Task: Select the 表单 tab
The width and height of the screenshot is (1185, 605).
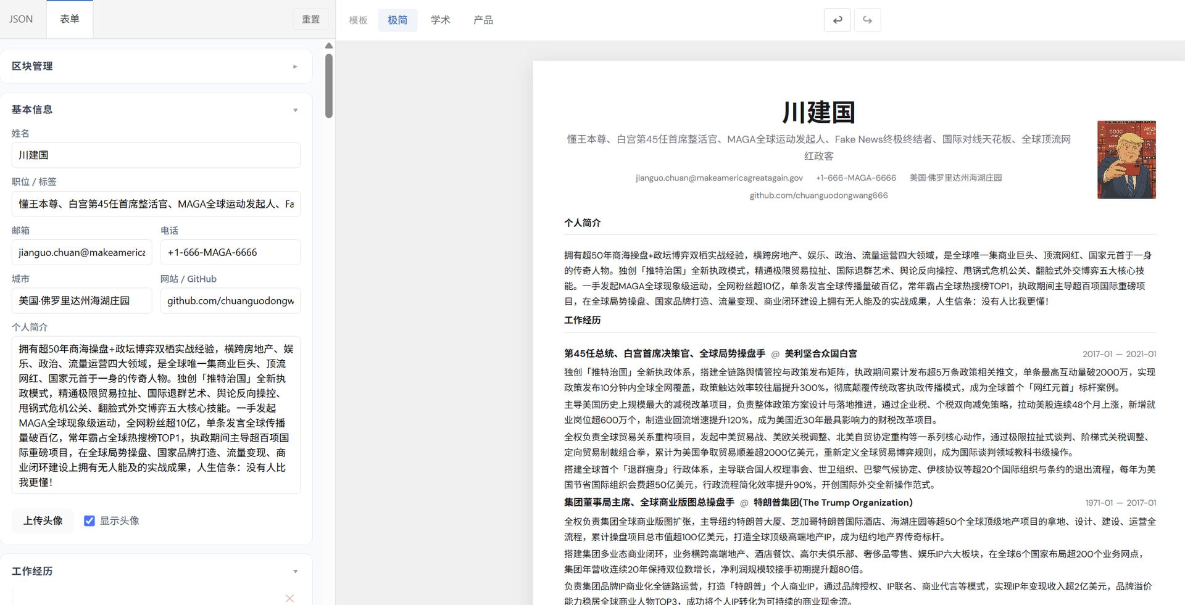Action: coord(70,19)
